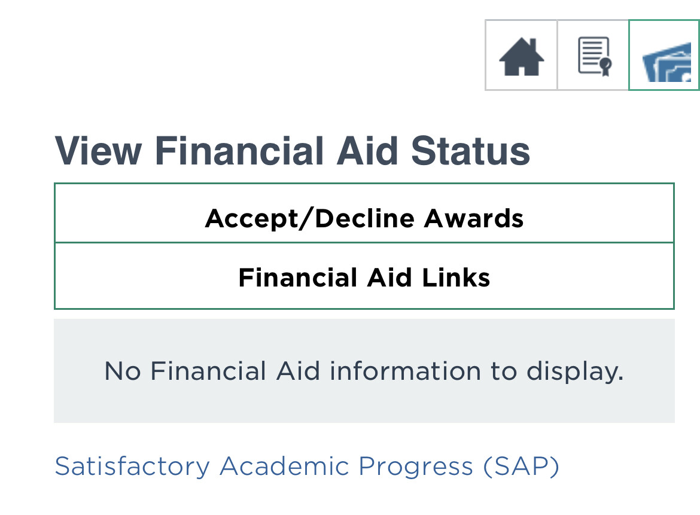
Task: Click the document with ribbon icon
Action: tap(593, 56)
